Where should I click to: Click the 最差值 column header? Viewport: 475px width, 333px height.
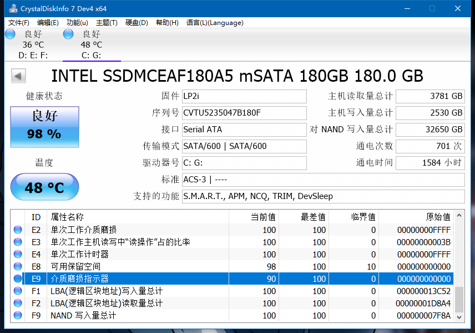click(304, 217)
